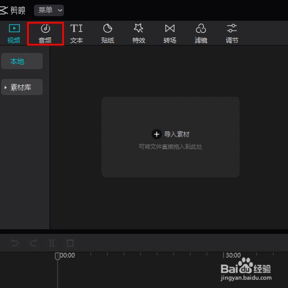Open the 文本 (Text) tab
The width and height of the screenshot is (288, 288).
(x=77, y=33)
